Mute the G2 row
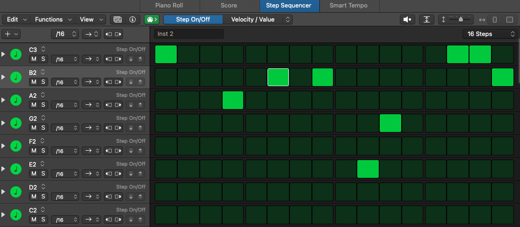Screen dimensions: 520x227 [x=34, y=128]
